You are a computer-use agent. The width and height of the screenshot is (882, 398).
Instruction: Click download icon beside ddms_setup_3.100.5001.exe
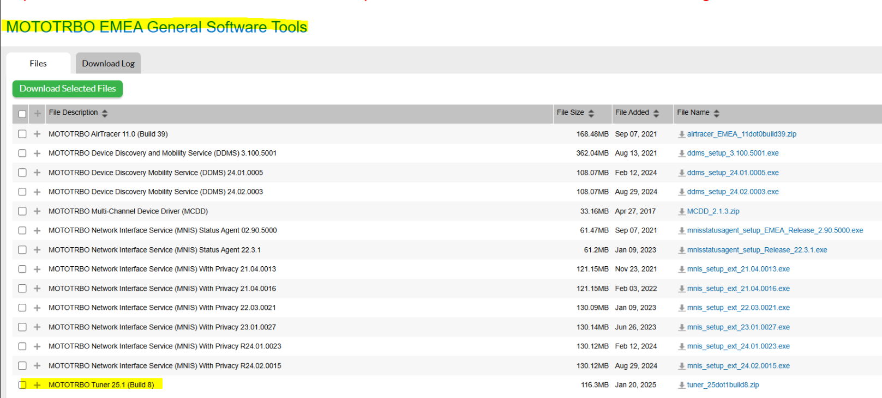(682, 154)
